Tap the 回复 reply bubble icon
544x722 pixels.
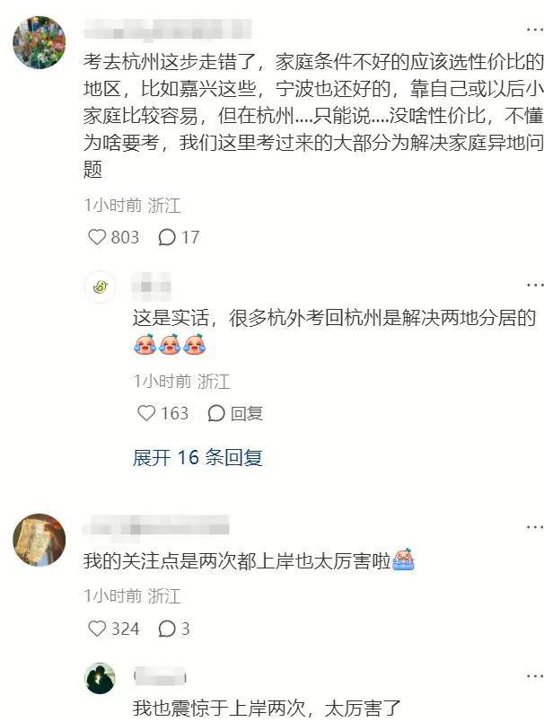click(215, 413)
